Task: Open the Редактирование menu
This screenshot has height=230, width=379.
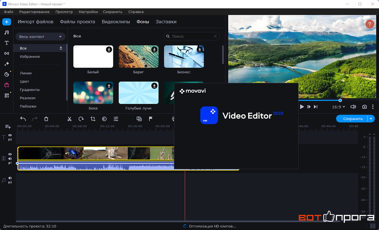Action: point(34,12)
